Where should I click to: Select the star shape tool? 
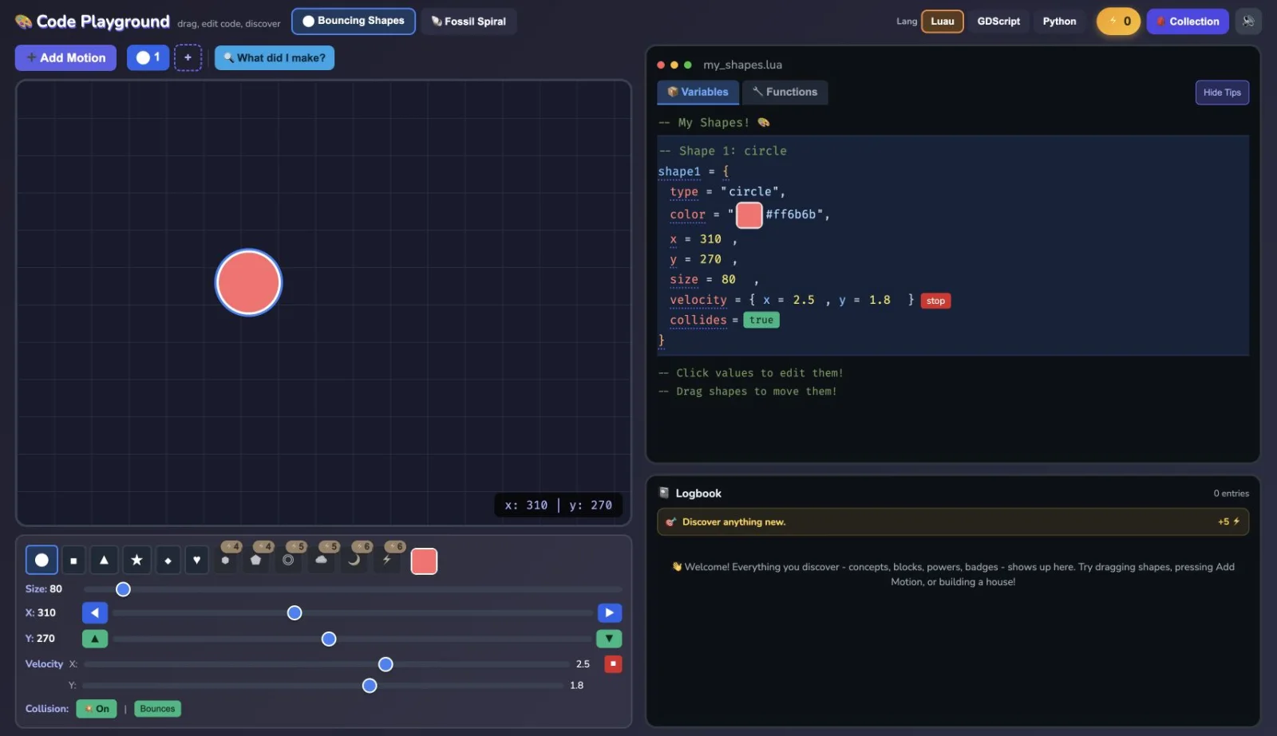pyautogui.click(x=136, y=561)
